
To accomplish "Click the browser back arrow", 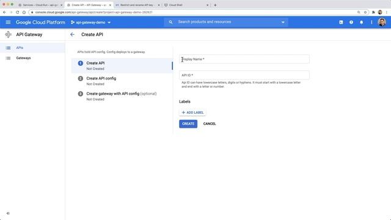I will click(x=4, y=12).
